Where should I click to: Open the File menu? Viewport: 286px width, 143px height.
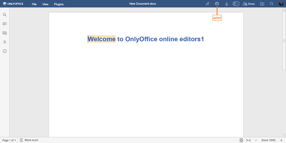(34, 4)
